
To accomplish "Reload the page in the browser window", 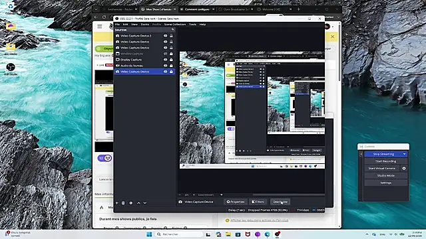I will [104, 17].
